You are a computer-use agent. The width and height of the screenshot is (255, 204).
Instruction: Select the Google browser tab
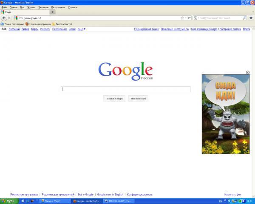(25, 12)
